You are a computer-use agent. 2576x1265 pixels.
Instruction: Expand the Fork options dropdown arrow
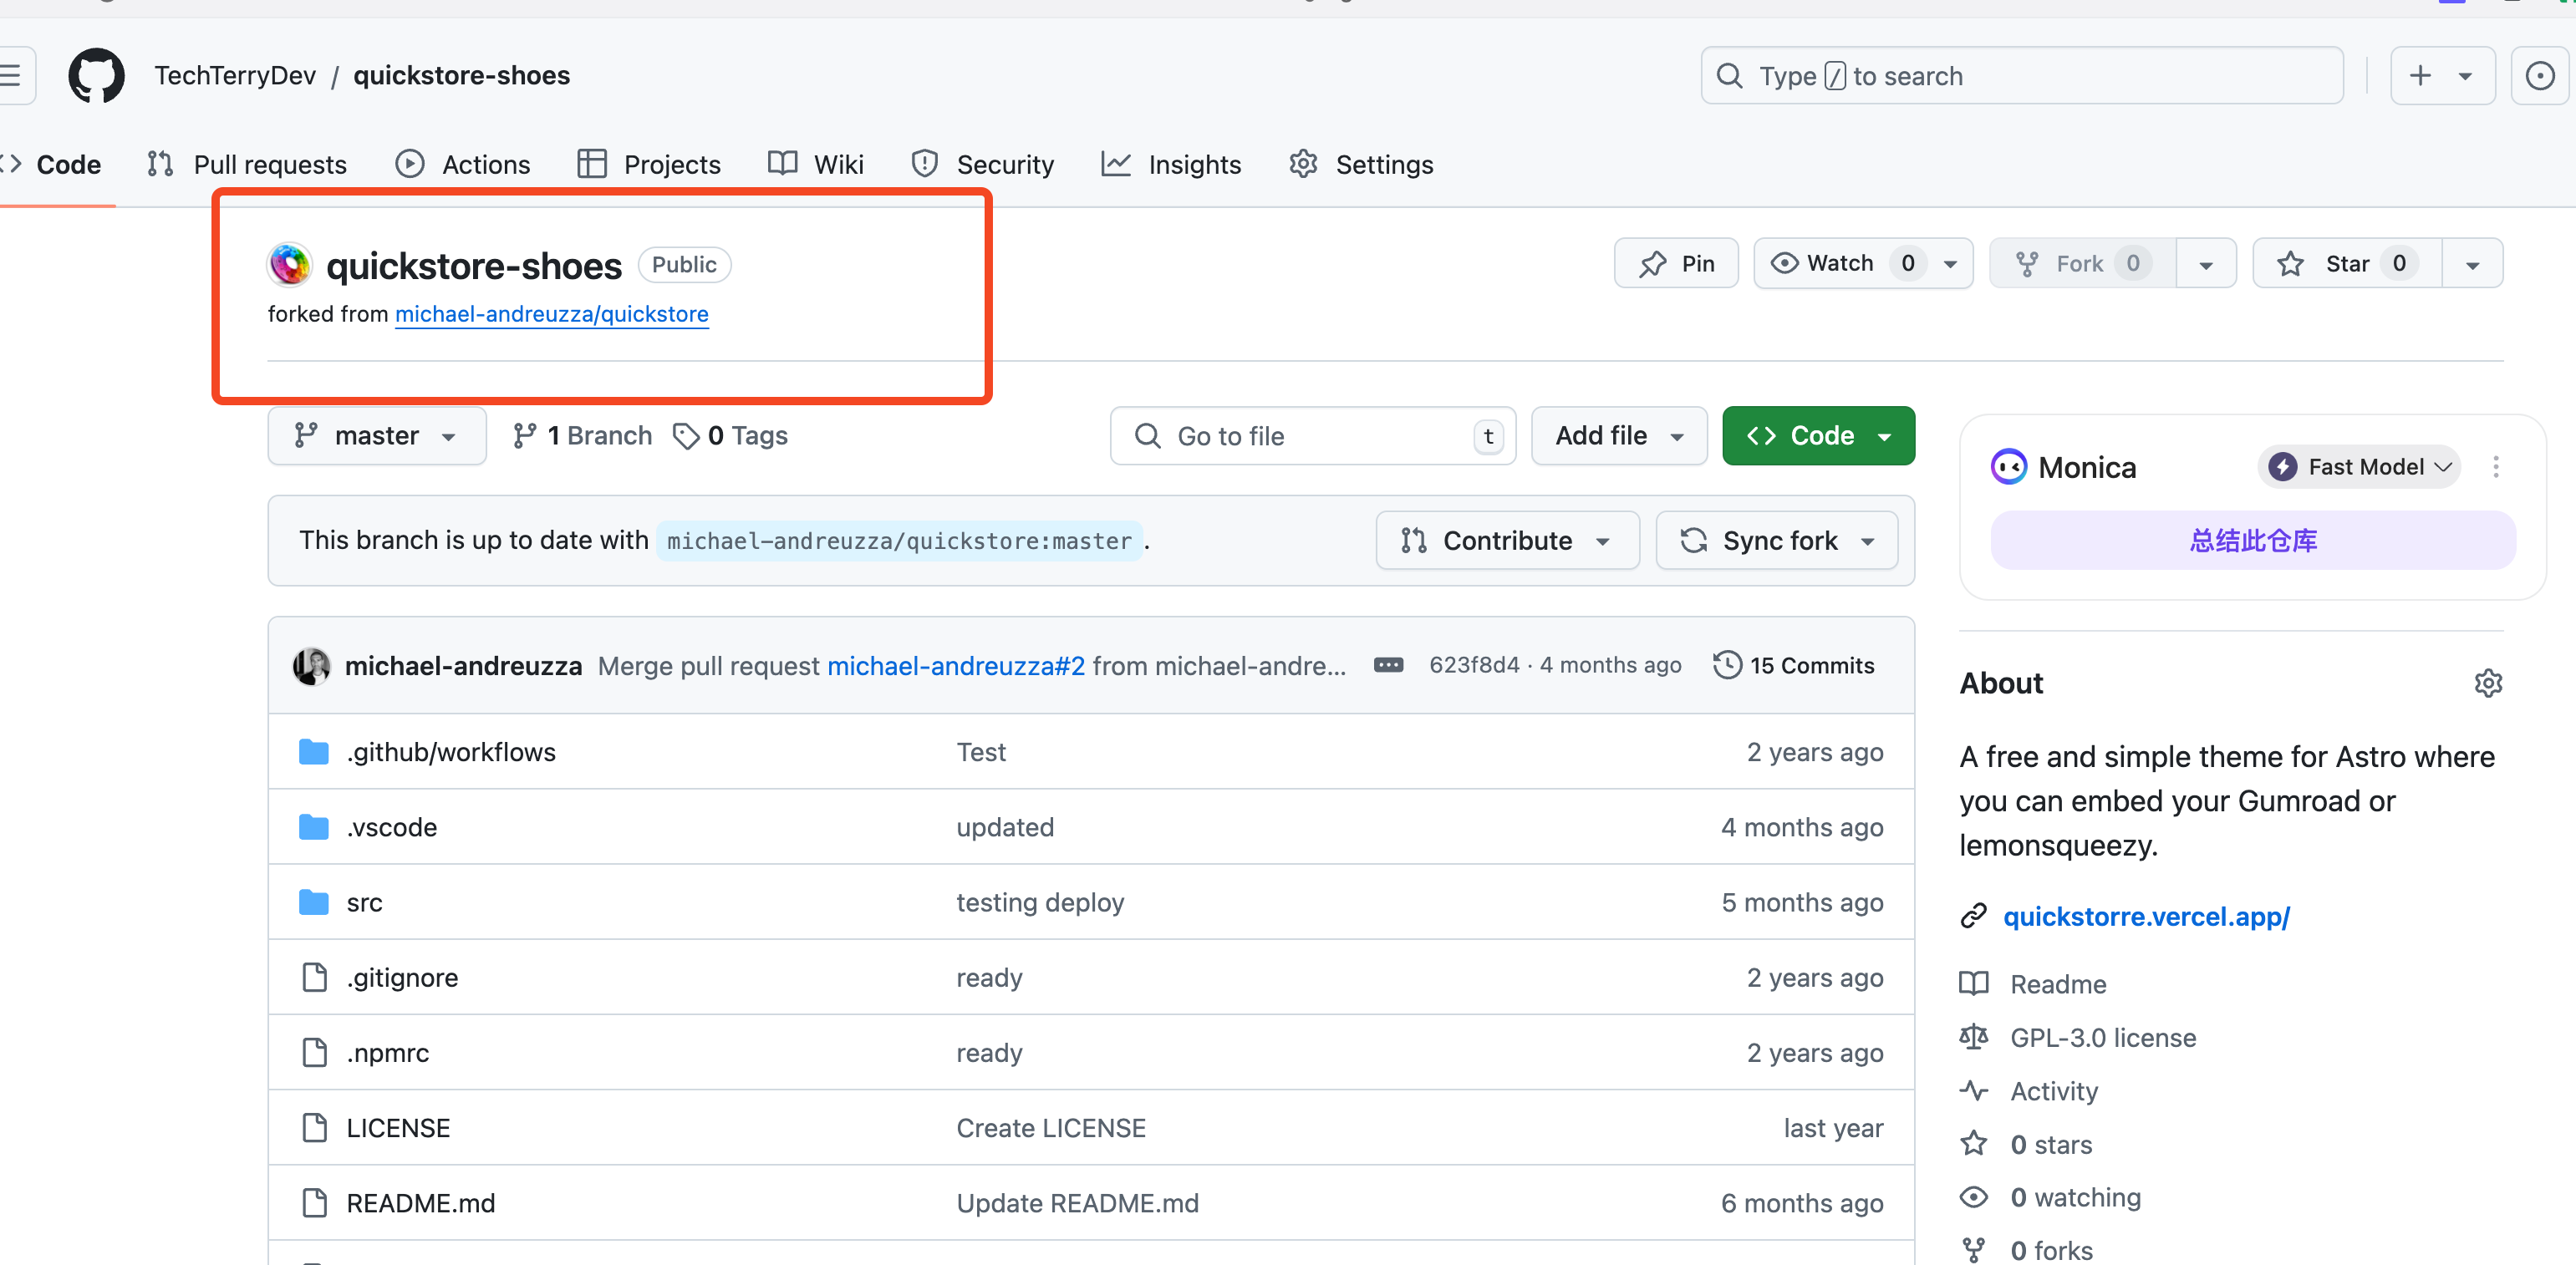tap(2206, 264)
